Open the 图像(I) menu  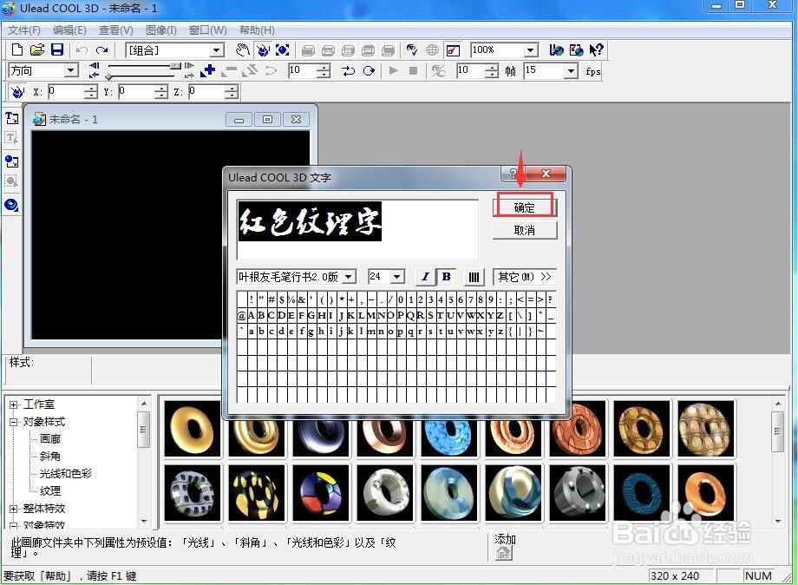click(160, 30)
